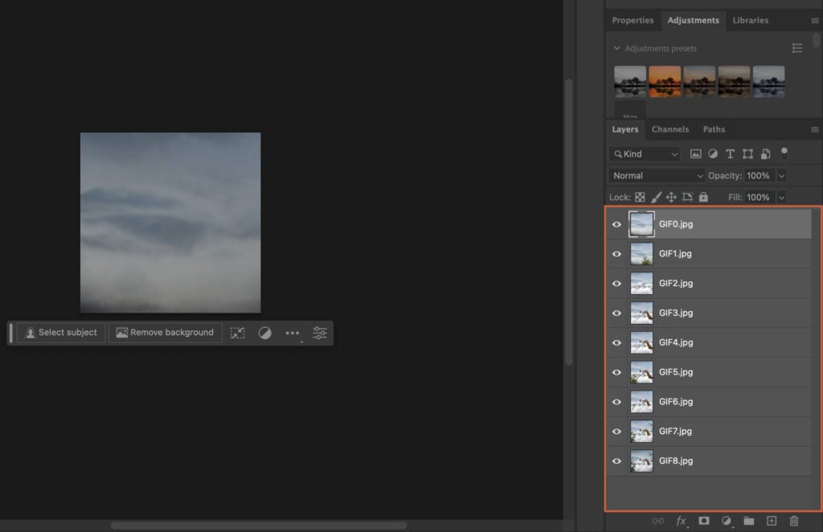The height and width of the screenshot is (532, 823).
Task: Open the Add layer mask icon
Action: tap(704, 520)
